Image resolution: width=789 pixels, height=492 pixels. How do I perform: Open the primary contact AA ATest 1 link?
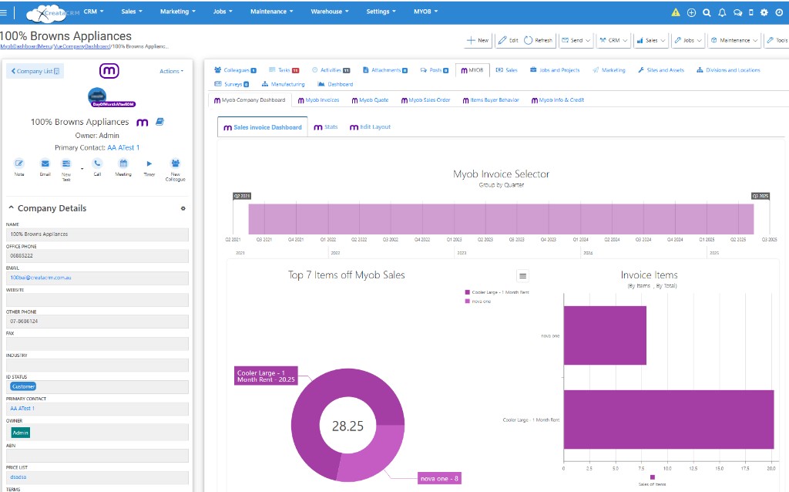(x=123, y=147)
